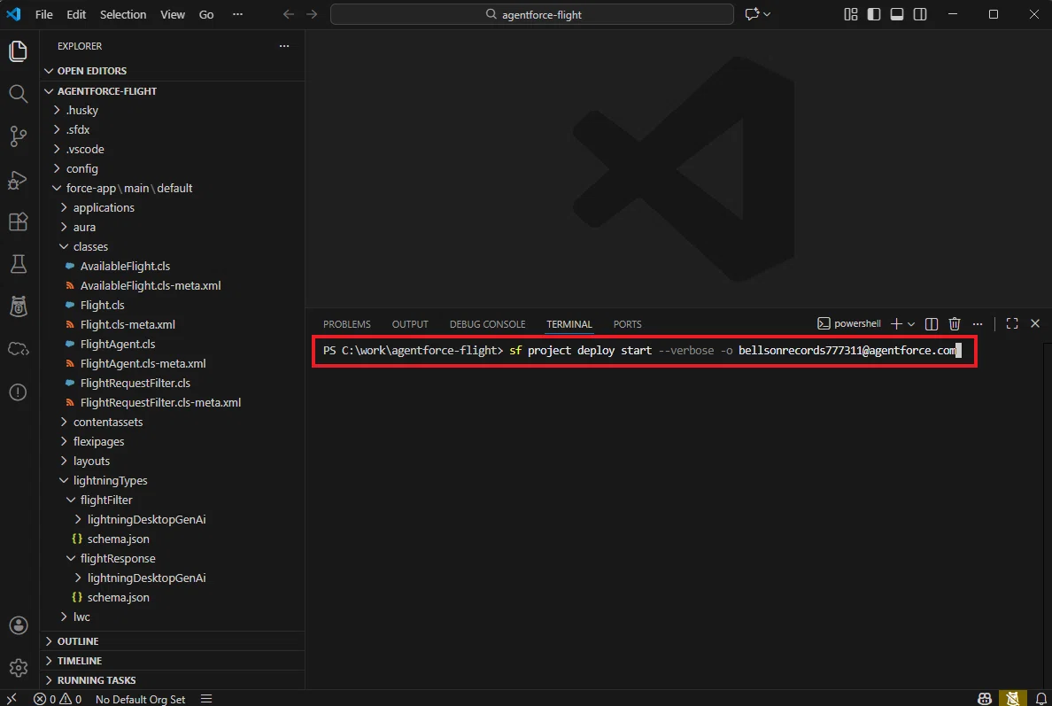1052x706 pixels.
Task: Expand the lwc folder
Action: [x=81, y=617]
